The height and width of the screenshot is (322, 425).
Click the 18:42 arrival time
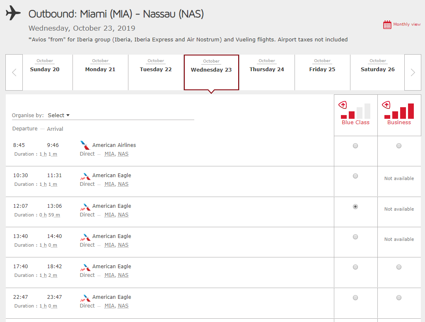(55, 267)
